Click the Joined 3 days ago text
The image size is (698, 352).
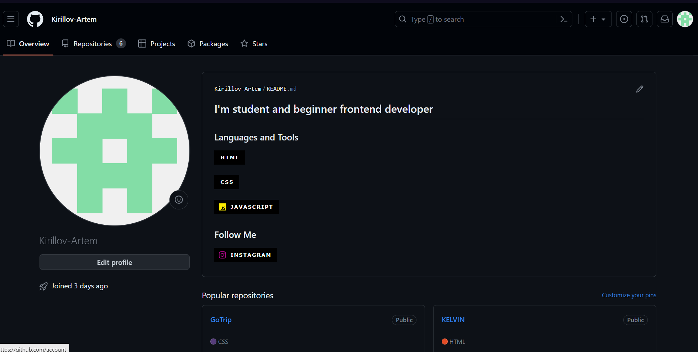click(80, 286)
